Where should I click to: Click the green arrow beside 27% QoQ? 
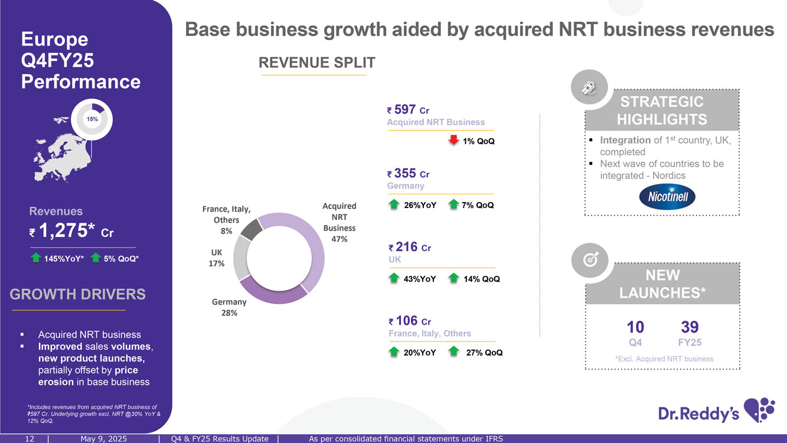pos(453,352)
